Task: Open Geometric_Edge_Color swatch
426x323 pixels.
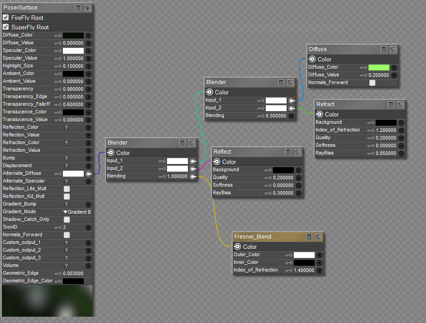Action: (73, 281)
